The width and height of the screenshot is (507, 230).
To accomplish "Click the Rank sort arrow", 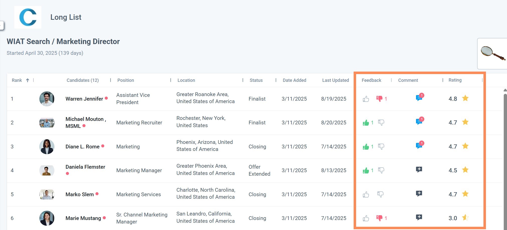I will 28,80.
